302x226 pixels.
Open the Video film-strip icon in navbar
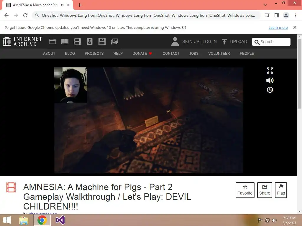(77, 41)
